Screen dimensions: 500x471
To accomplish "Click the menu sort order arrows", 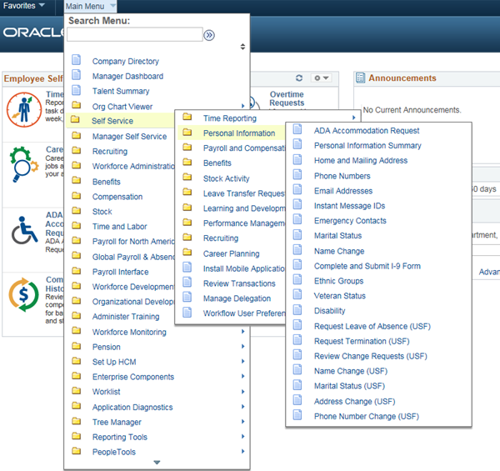I will [242, 47].
